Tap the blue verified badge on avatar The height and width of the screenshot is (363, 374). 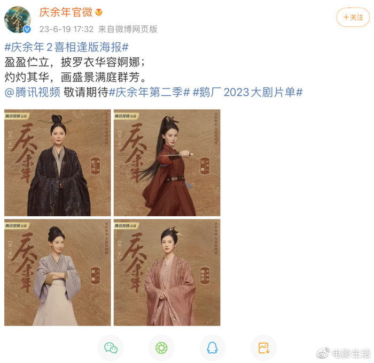[27, 29]
